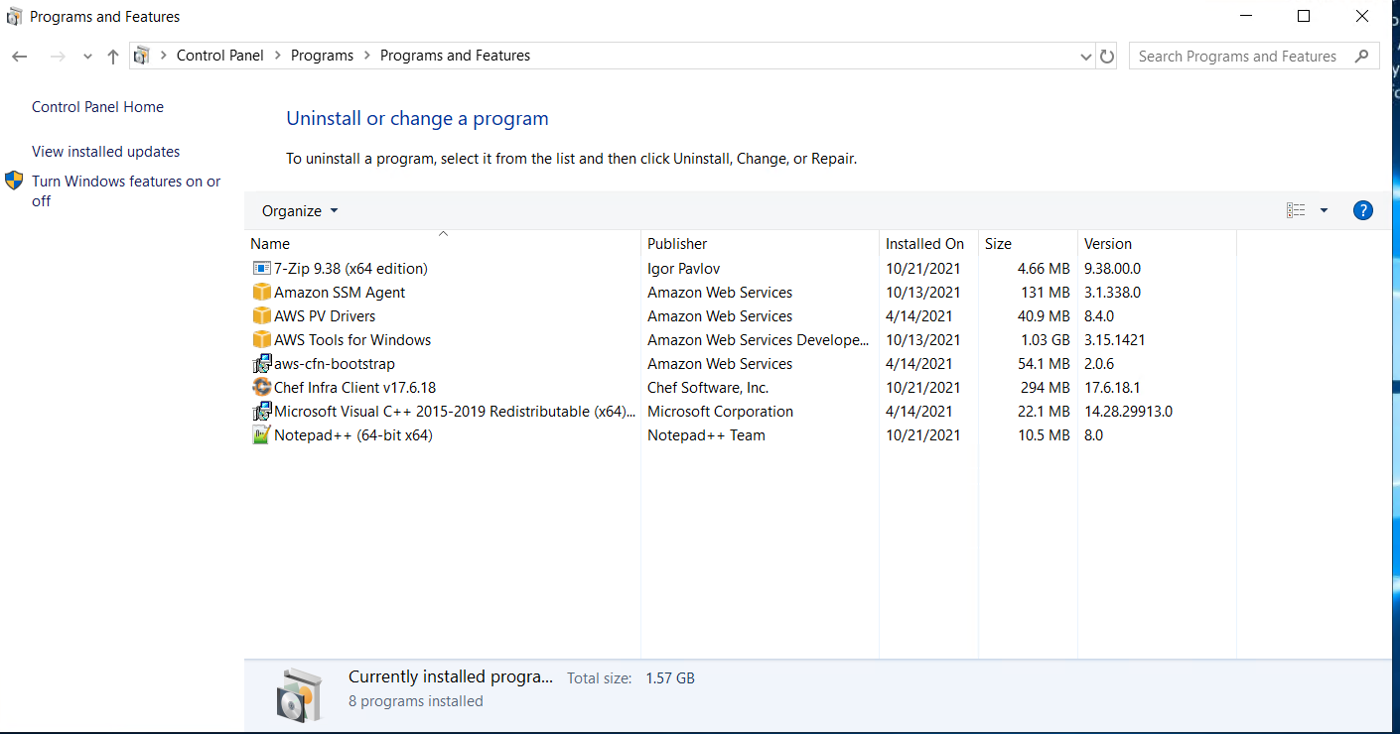Click the 1.57 GB total size

click(670, 678)
